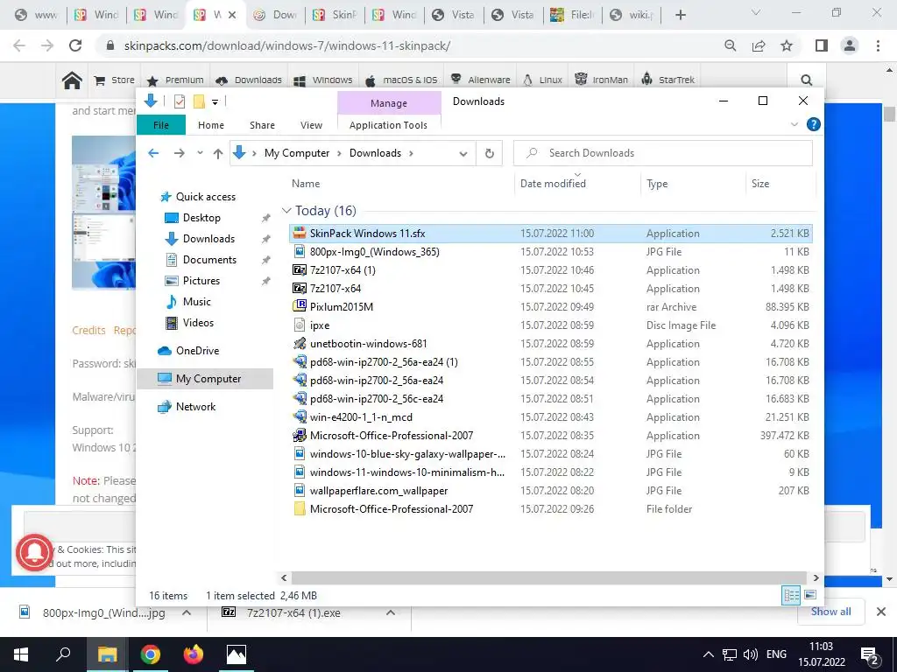
Task: Open the address bar history dropdown
Action: coord(463,154)
